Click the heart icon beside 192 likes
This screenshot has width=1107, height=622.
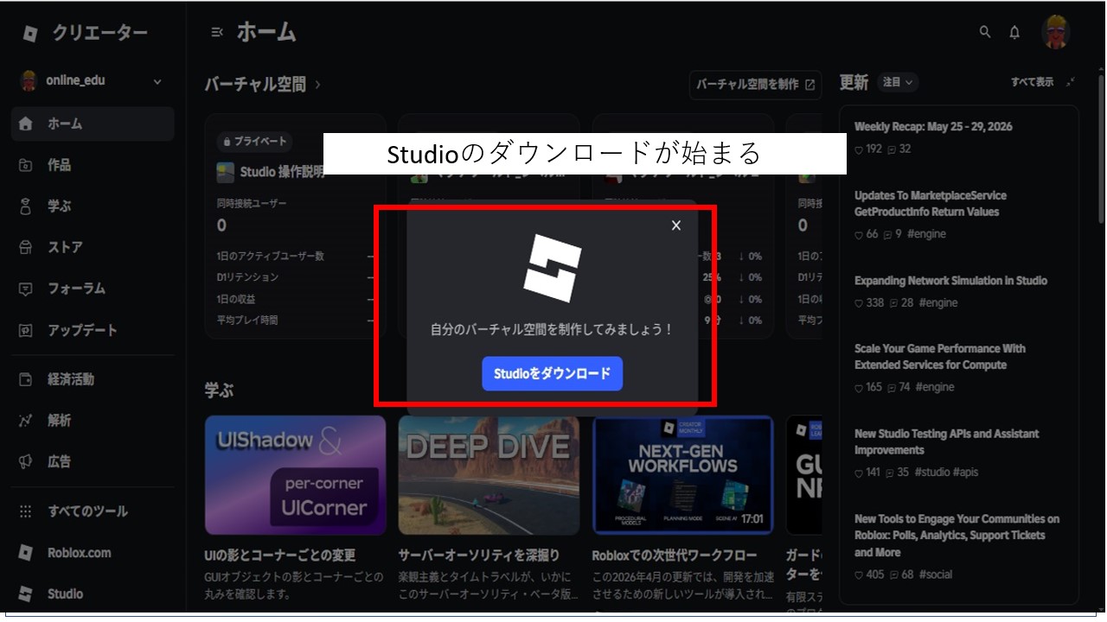point(859,149)
